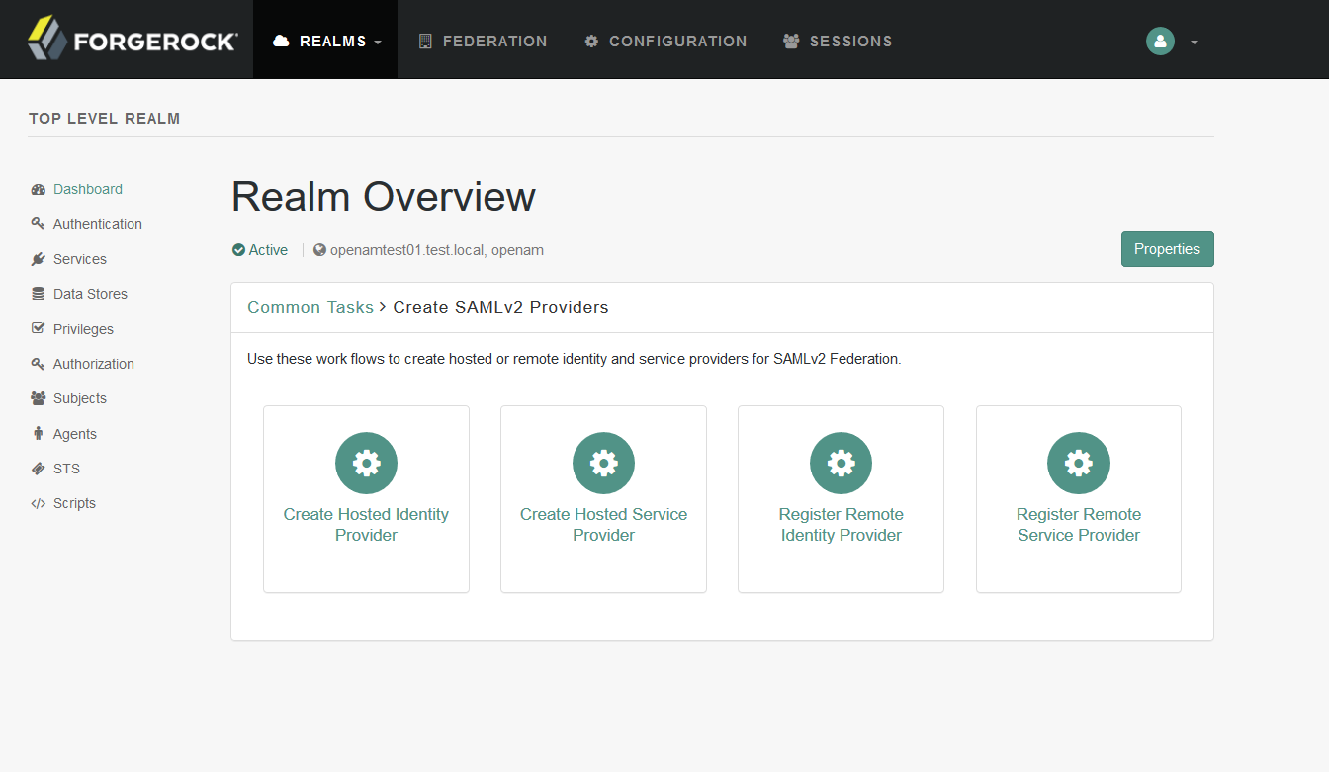Click the Dashboard gauge icon
Image resolution: width=1329 pixels, height=772 pixels.
tap(39, 189)
